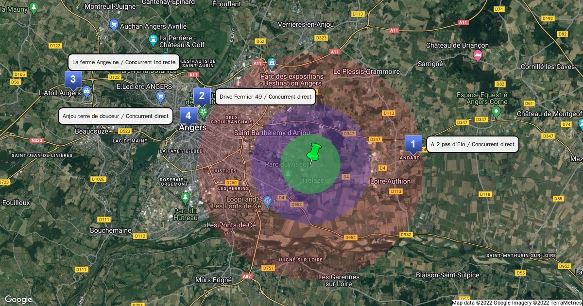Open La Perrière Château & Golf pin
This screenshot has height=306, width=583.
(153, 39)
